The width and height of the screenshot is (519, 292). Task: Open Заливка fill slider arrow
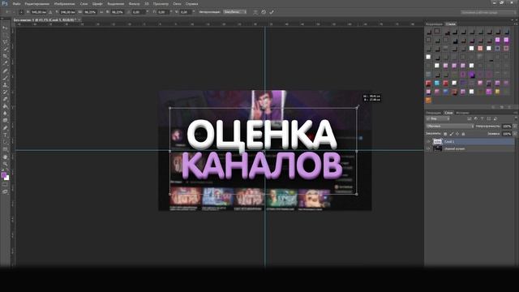(x=515, y=134)
